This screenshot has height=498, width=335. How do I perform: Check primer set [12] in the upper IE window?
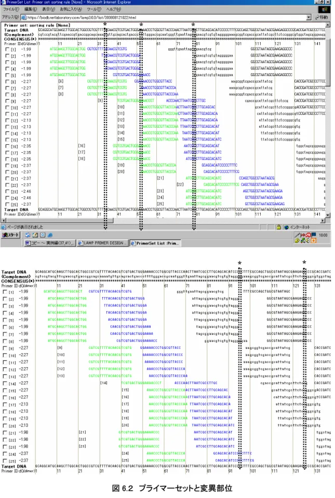[x=7, y=120]
